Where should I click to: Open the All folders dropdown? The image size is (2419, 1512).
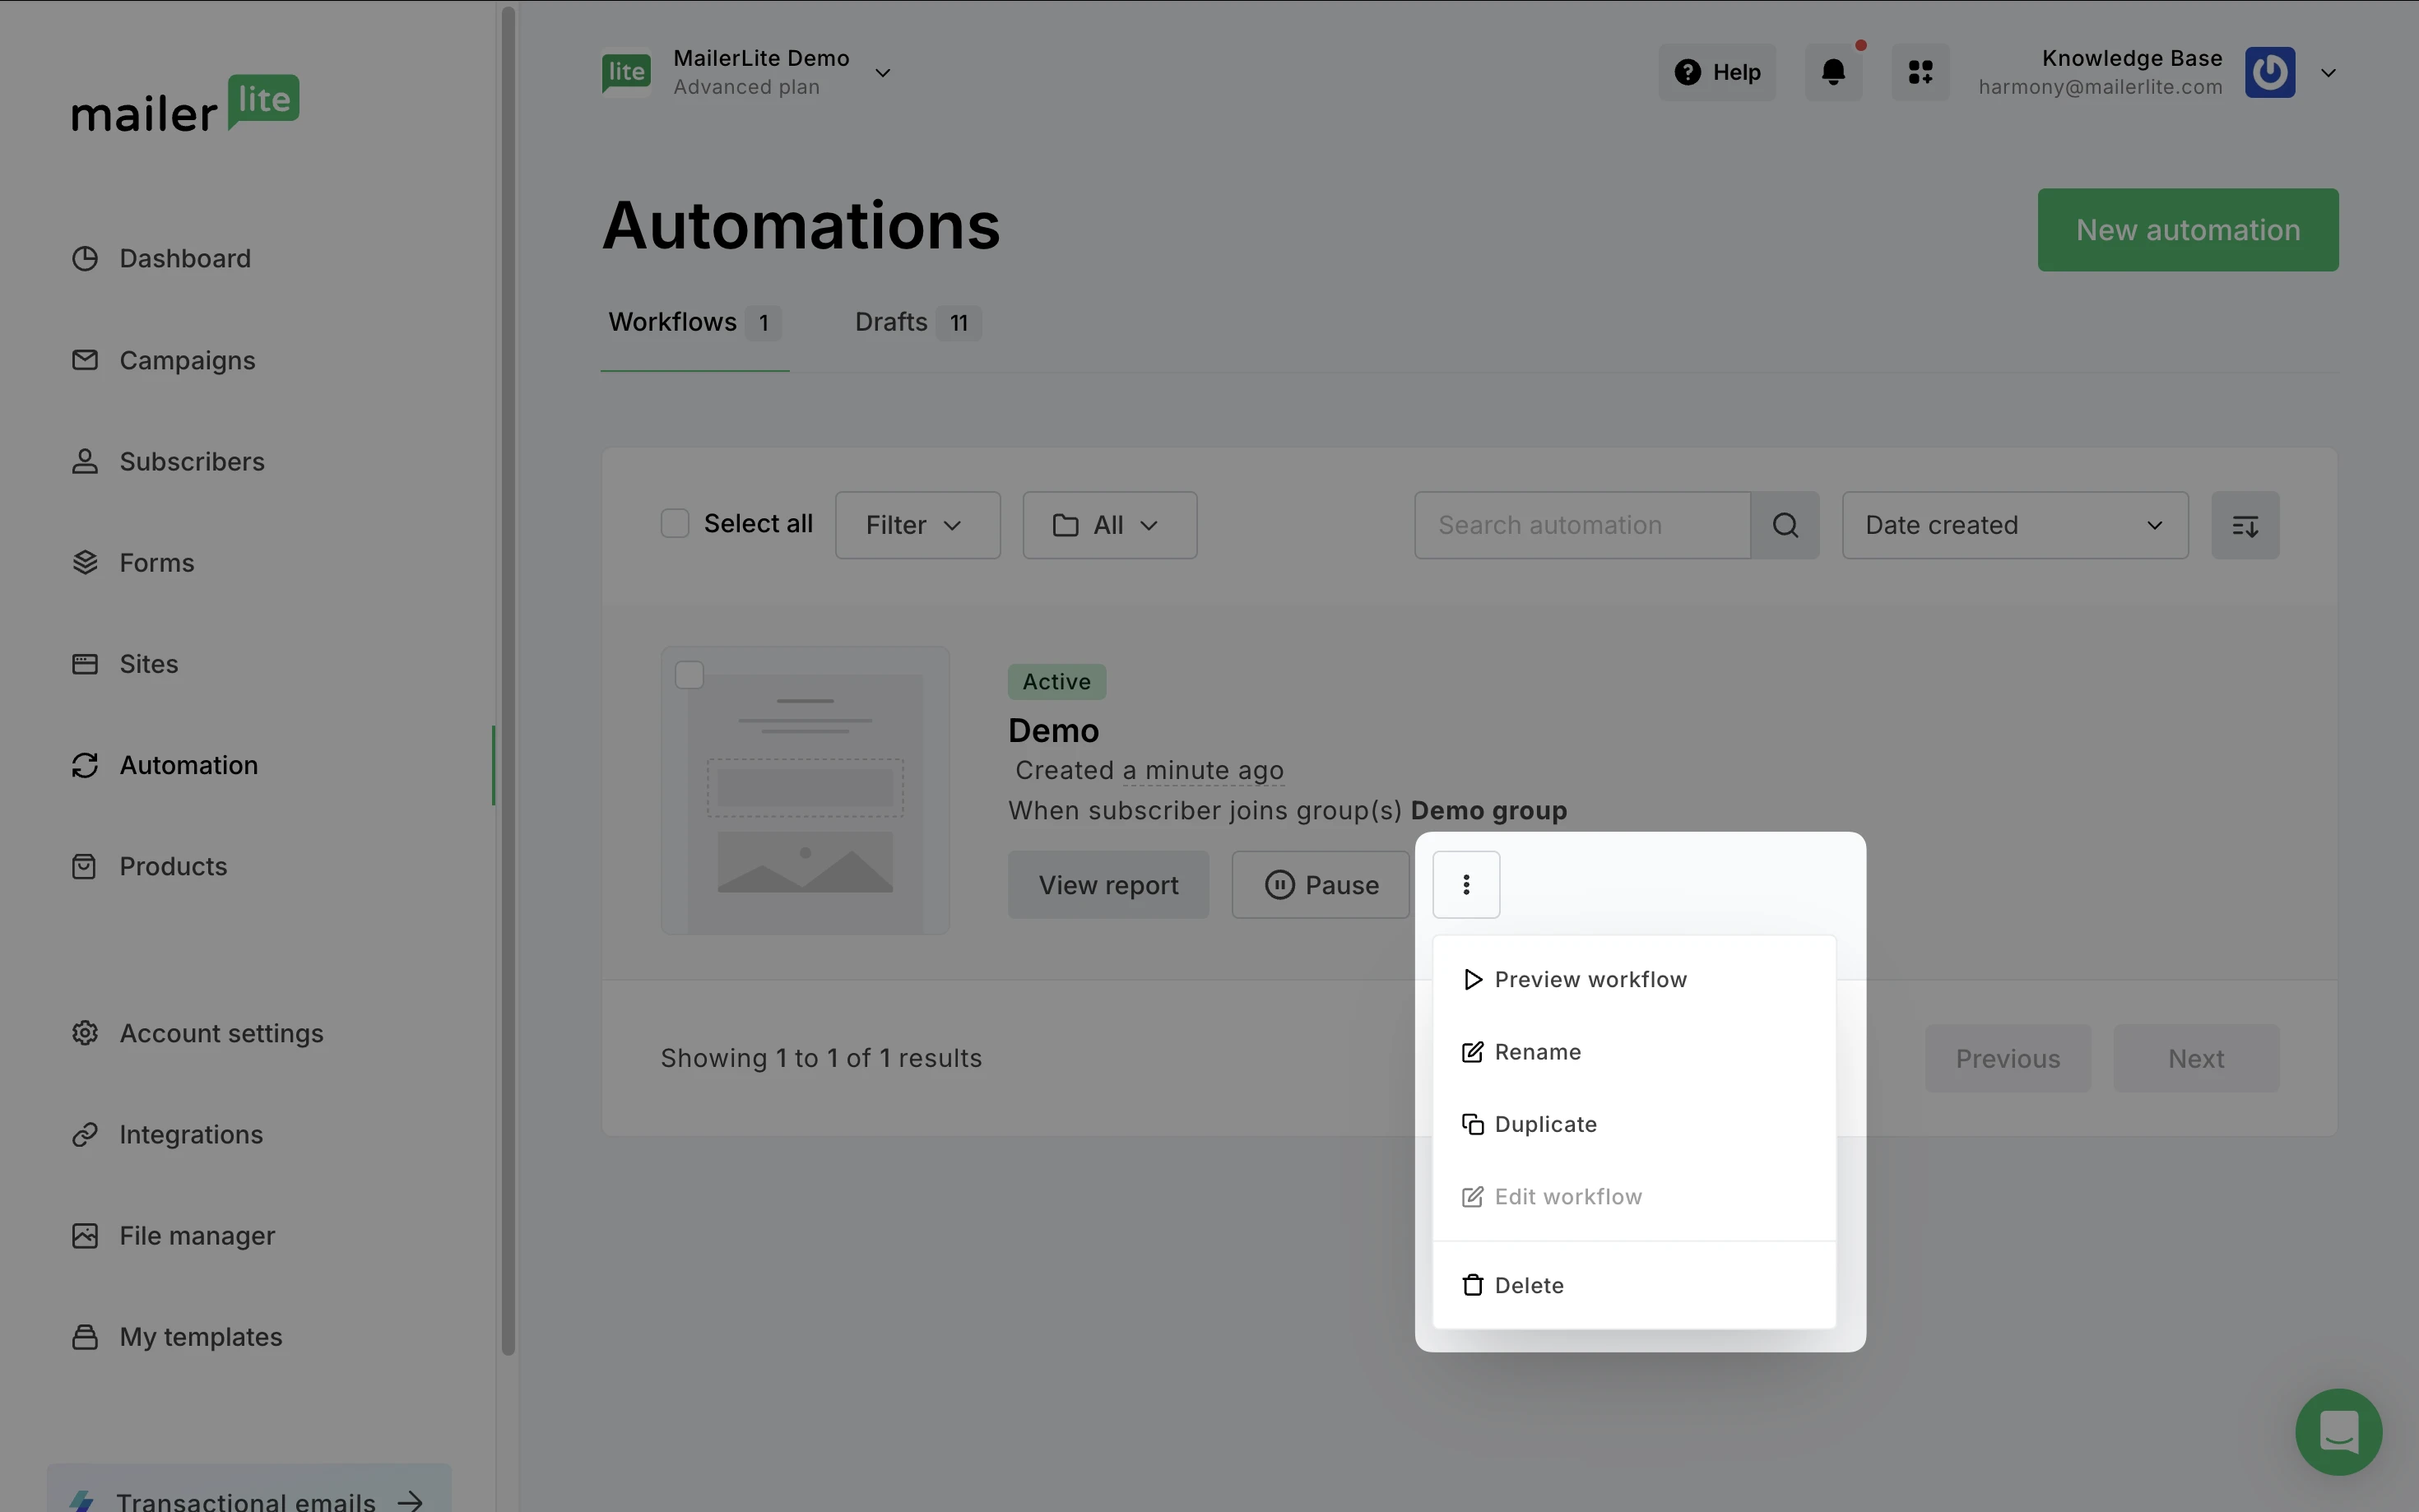pos(1109,525)
